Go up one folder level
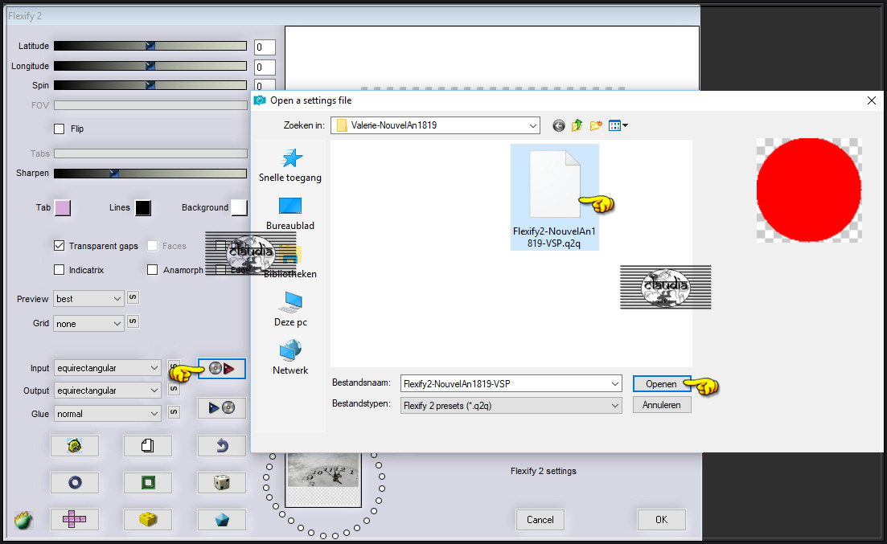The image size is (887, 544). [x=577, y=125]
